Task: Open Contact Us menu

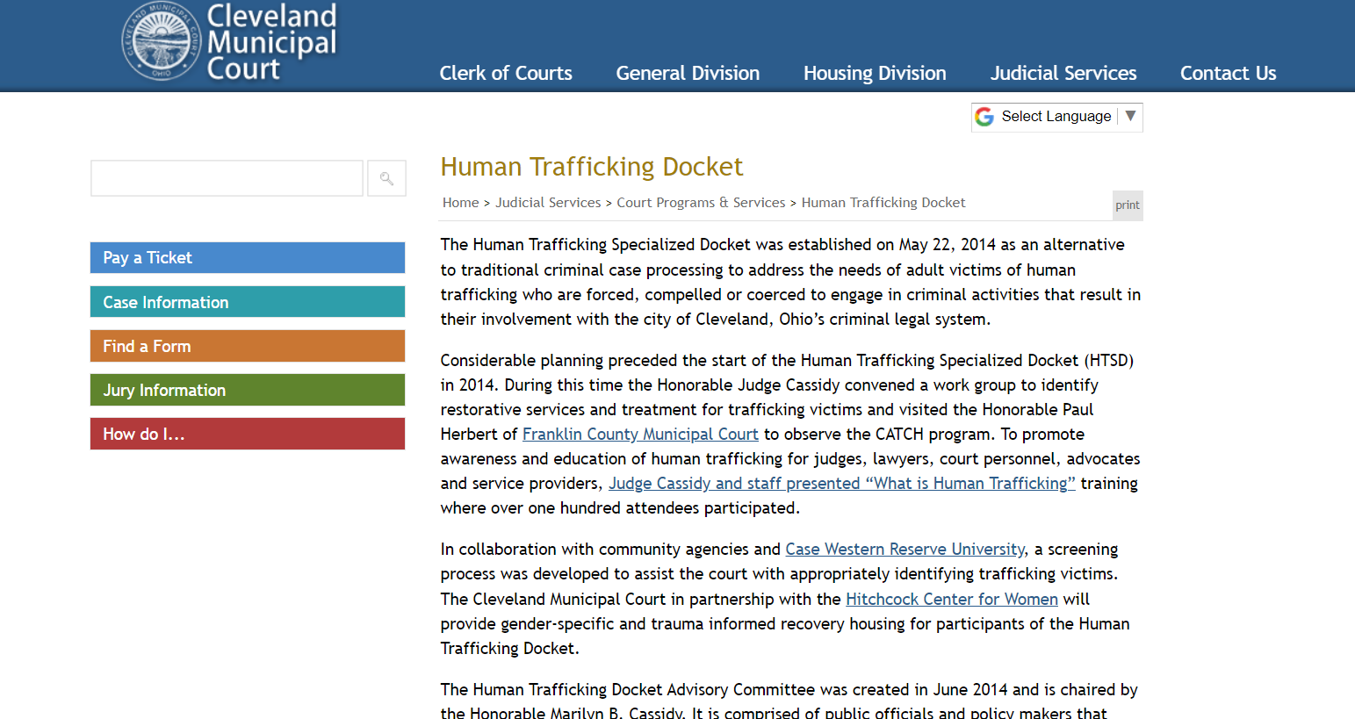Action: point(1228,74)
